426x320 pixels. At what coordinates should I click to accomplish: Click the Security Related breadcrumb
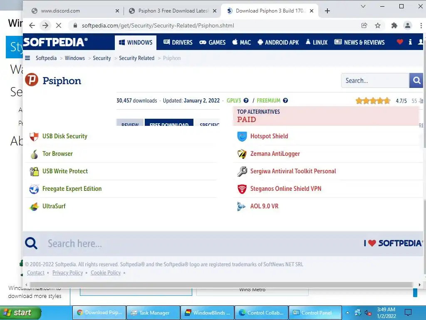click(136, 58)
